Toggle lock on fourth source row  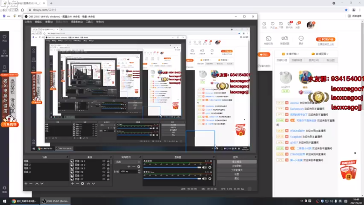(108, 172)
